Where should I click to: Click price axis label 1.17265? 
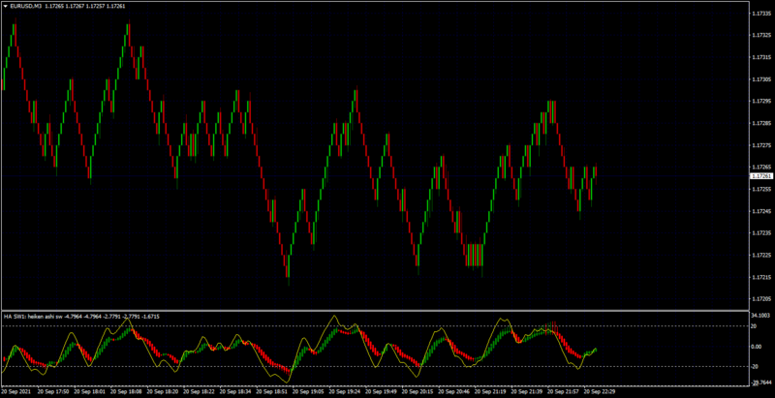[x=761, y=167]
